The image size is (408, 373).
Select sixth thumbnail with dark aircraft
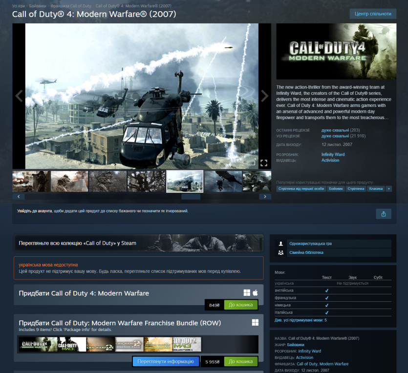(223, 182)
